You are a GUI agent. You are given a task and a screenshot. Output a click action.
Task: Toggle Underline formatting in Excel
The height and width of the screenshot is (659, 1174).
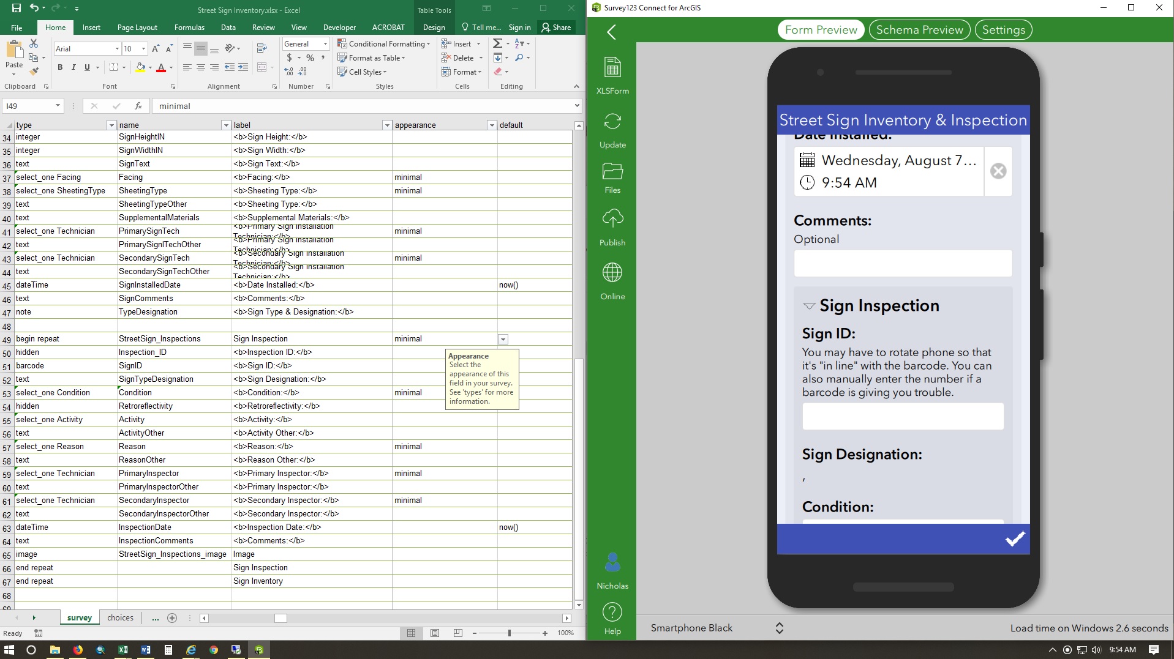[87, 67]
